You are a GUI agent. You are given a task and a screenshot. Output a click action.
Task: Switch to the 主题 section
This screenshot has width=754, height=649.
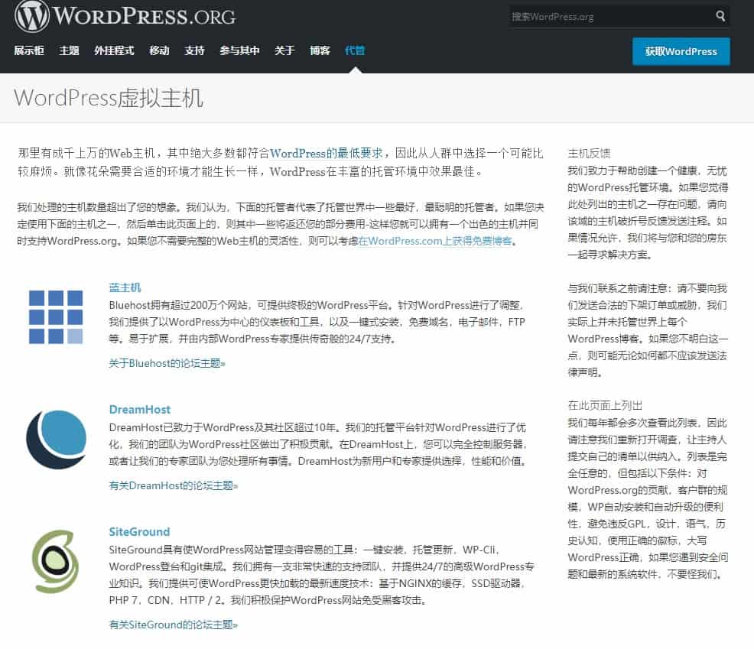click(69, 49)
